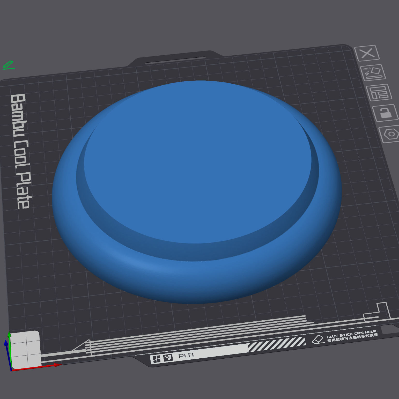Click the green edit plate name icon
Viewport: 399px width, 399px height.
pyautogui.click(x=9, y=65)
